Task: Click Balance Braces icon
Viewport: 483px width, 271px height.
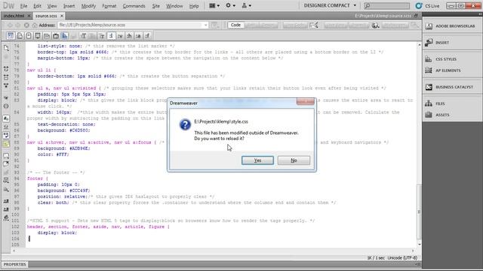Action: tap(6, 106)
